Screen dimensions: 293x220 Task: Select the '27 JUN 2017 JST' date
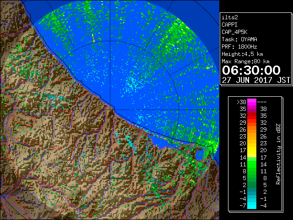pos(256,80)
